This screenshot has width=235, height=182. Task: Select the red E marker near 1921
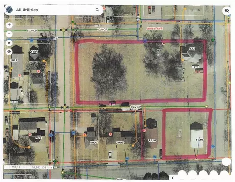pos(38,71)
